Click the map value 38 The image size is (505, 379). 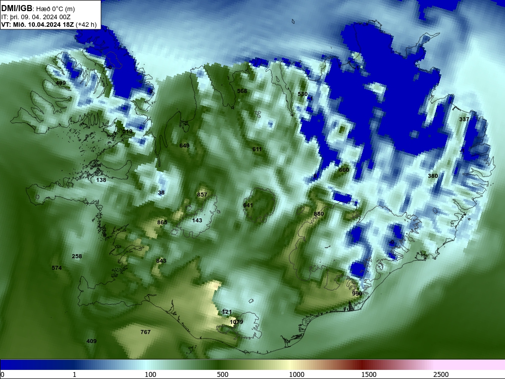point(161,193)
